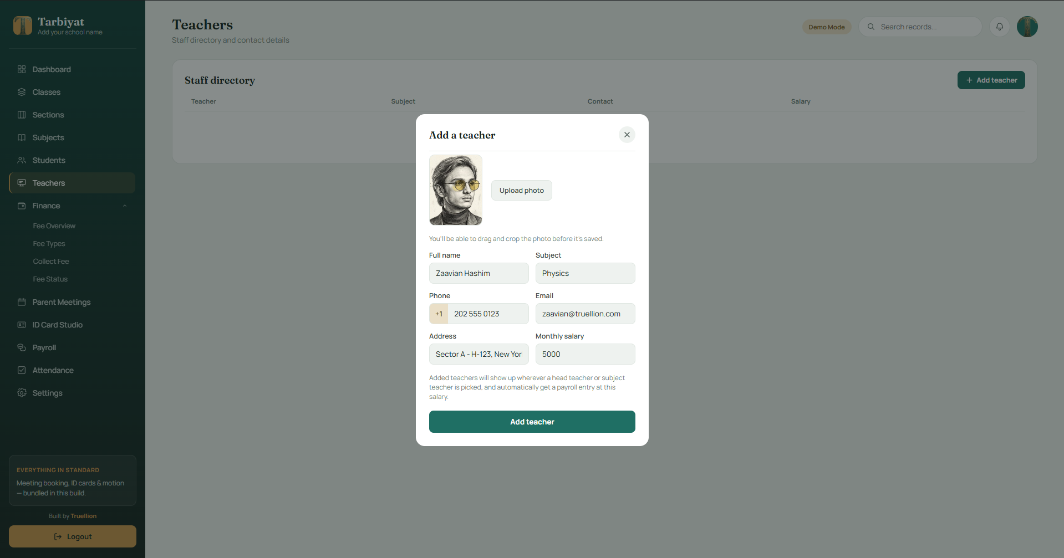The height and width of the screenshot is (558, 1064).
Task: Click 'Add your school name' text
Action: (70, 32)
